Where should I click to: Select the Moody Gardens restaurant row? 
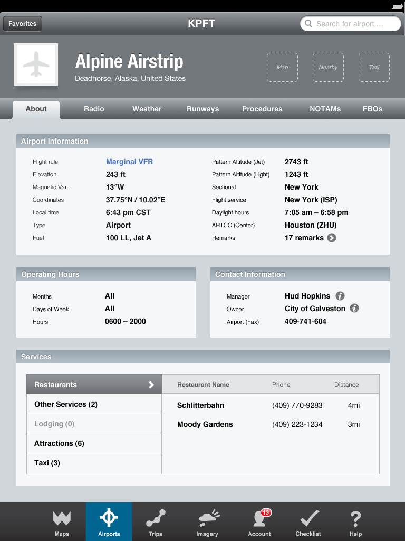point(271,424)
